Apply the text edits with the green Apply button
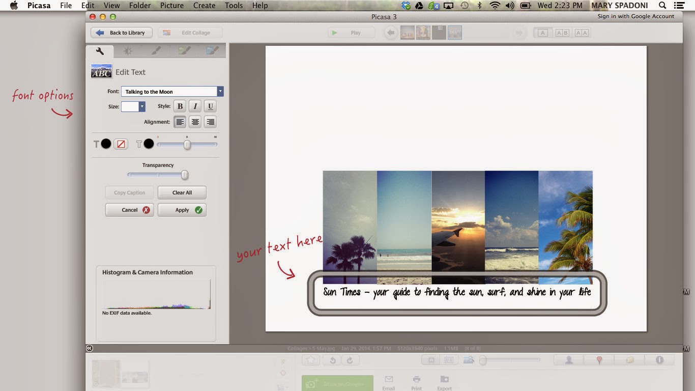This screenshot has height=391, width=695. (x=182, y=209)
